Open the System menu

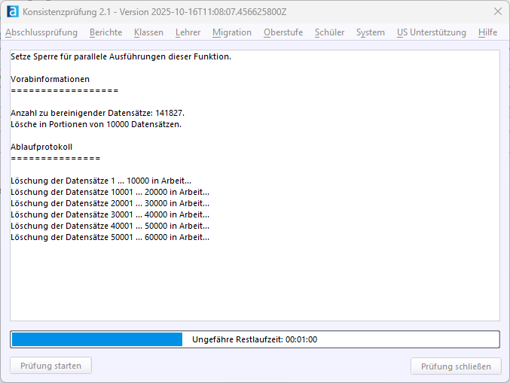pyautogui.click(x=370, y=32)
